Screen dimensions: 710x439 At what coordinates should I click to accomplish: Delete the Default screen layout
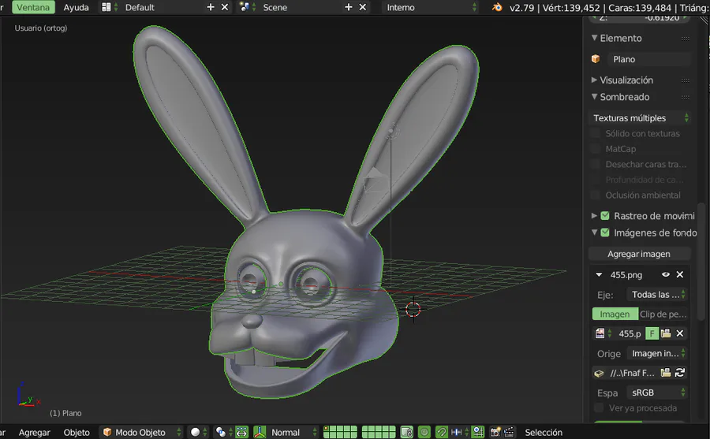coord(225,7)
